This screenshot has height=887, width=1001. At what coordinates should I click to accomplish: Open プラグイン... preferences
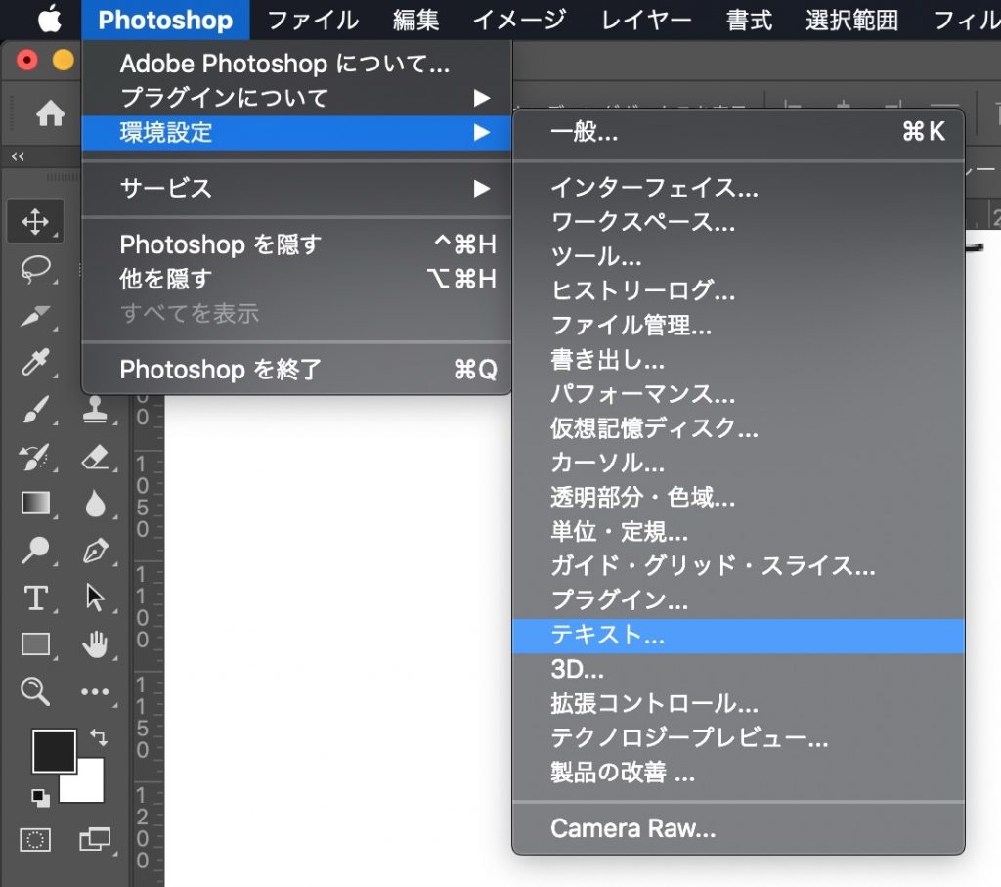(739, 600)
